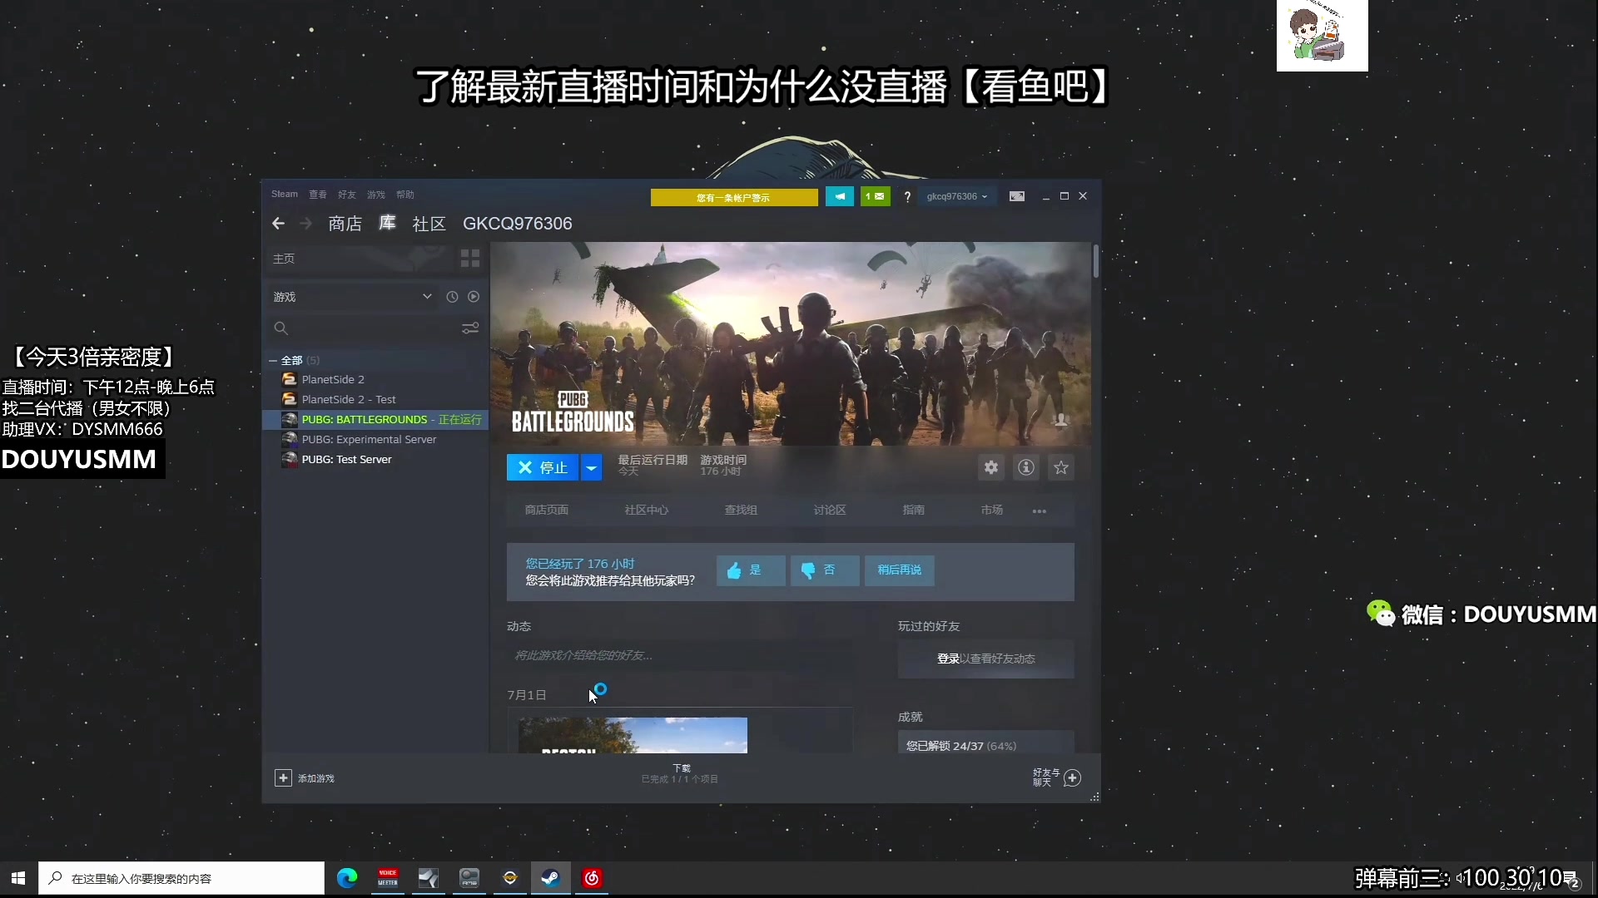Open the 市场 link

tap(992, 511)
